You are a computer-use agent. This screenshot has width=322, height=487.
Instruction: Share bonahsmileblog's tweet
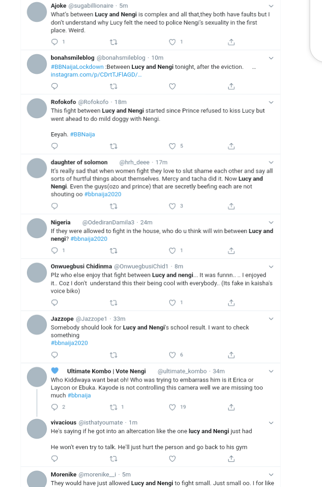[x=231, y=86]
